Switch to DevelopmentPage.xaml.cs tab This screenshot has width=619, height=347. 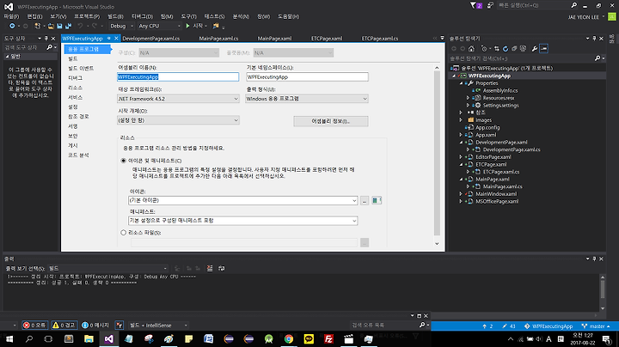[150, 39]
